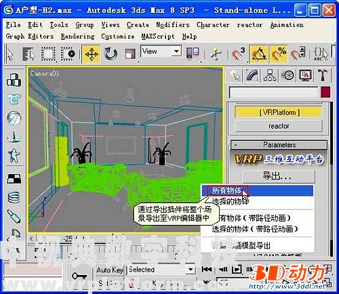Click reactor Cloth Collection shirt icon
339x294 pixels.
click(x=14, y=99)
